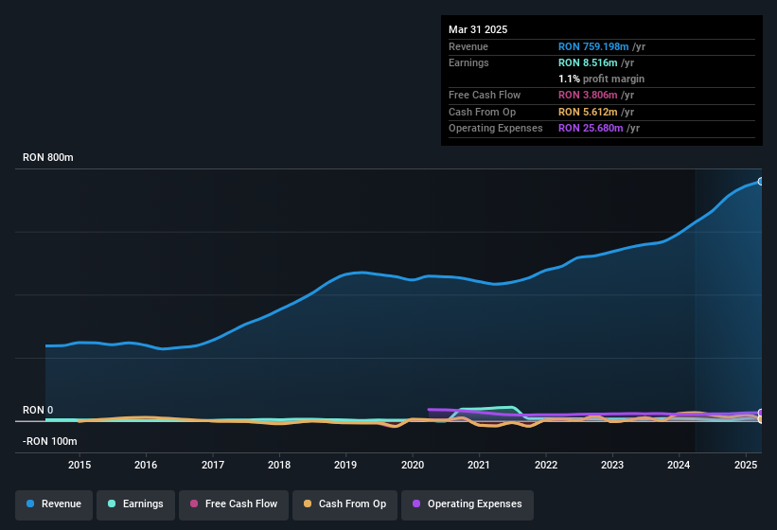Viewport: 777px width, 530px height.
Task: Click the purple Operating Expenses legend dot
Action: coord(416,503)
